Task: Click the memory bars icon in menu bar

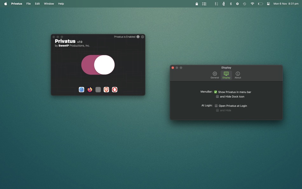Action: (216, 4)
